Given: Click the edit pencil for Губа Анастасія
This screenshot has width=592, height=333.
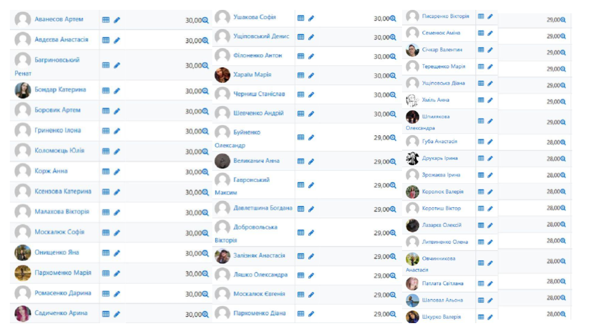Looking at the screenshot, I should (x=490, y=142).
